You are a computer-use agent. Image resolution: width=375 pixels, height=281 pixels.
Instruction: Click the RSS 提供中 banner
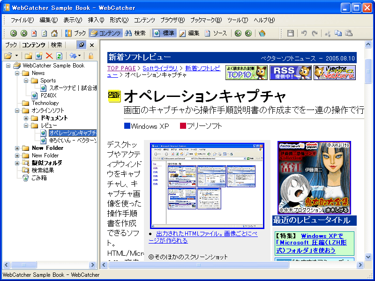(291, 73)
